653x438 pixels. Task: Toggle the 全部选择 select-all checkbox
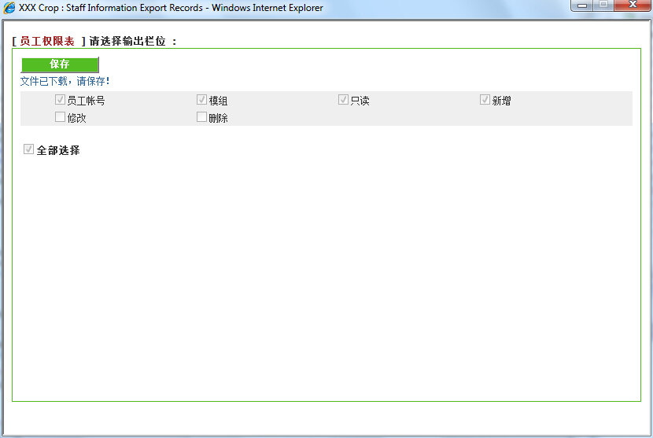[x=28, y=149]
